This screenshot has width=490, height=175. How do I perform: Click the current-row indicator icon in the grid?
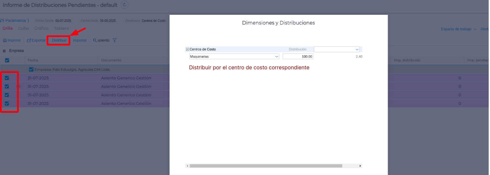[x=19, y=87]
